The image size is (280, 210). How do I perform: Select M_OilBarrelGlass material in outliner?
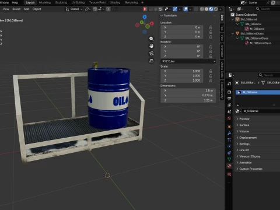(260, 43)
